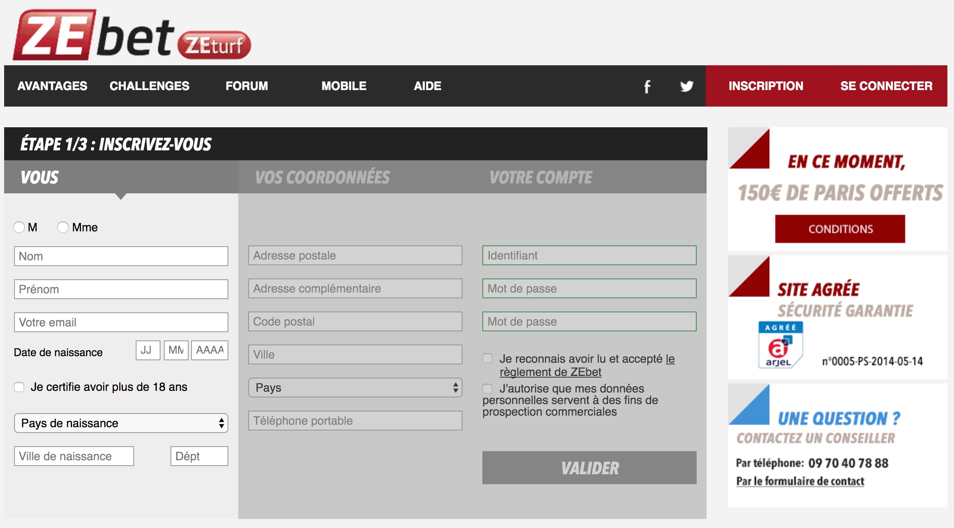Screen dimensions: 954x528
Task: Open 'Par le formulaire de contact' link
Action: click(x=800, y=481)
